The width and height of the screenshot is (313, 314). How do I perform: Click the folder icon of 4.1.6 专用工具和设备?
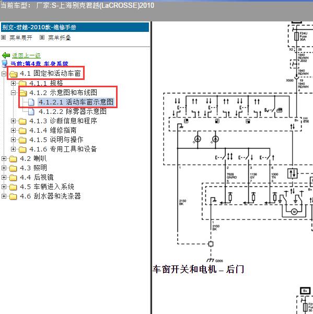click(22, 149)
